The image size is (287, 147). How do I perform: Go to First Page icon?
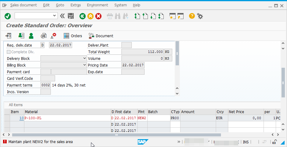coord(137,16)
